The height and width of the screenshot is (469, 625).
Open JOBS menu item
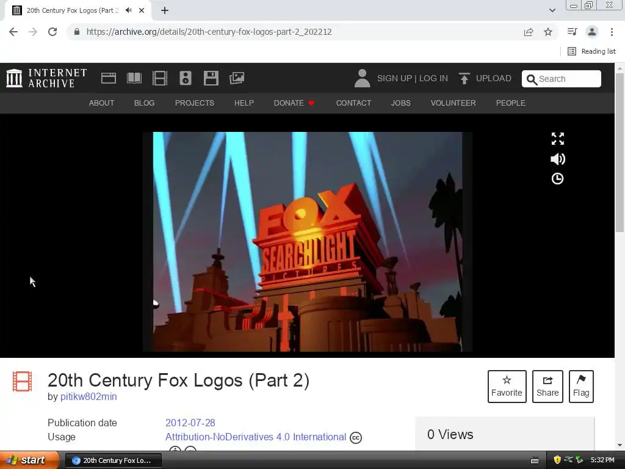click(x=400, y=103)
